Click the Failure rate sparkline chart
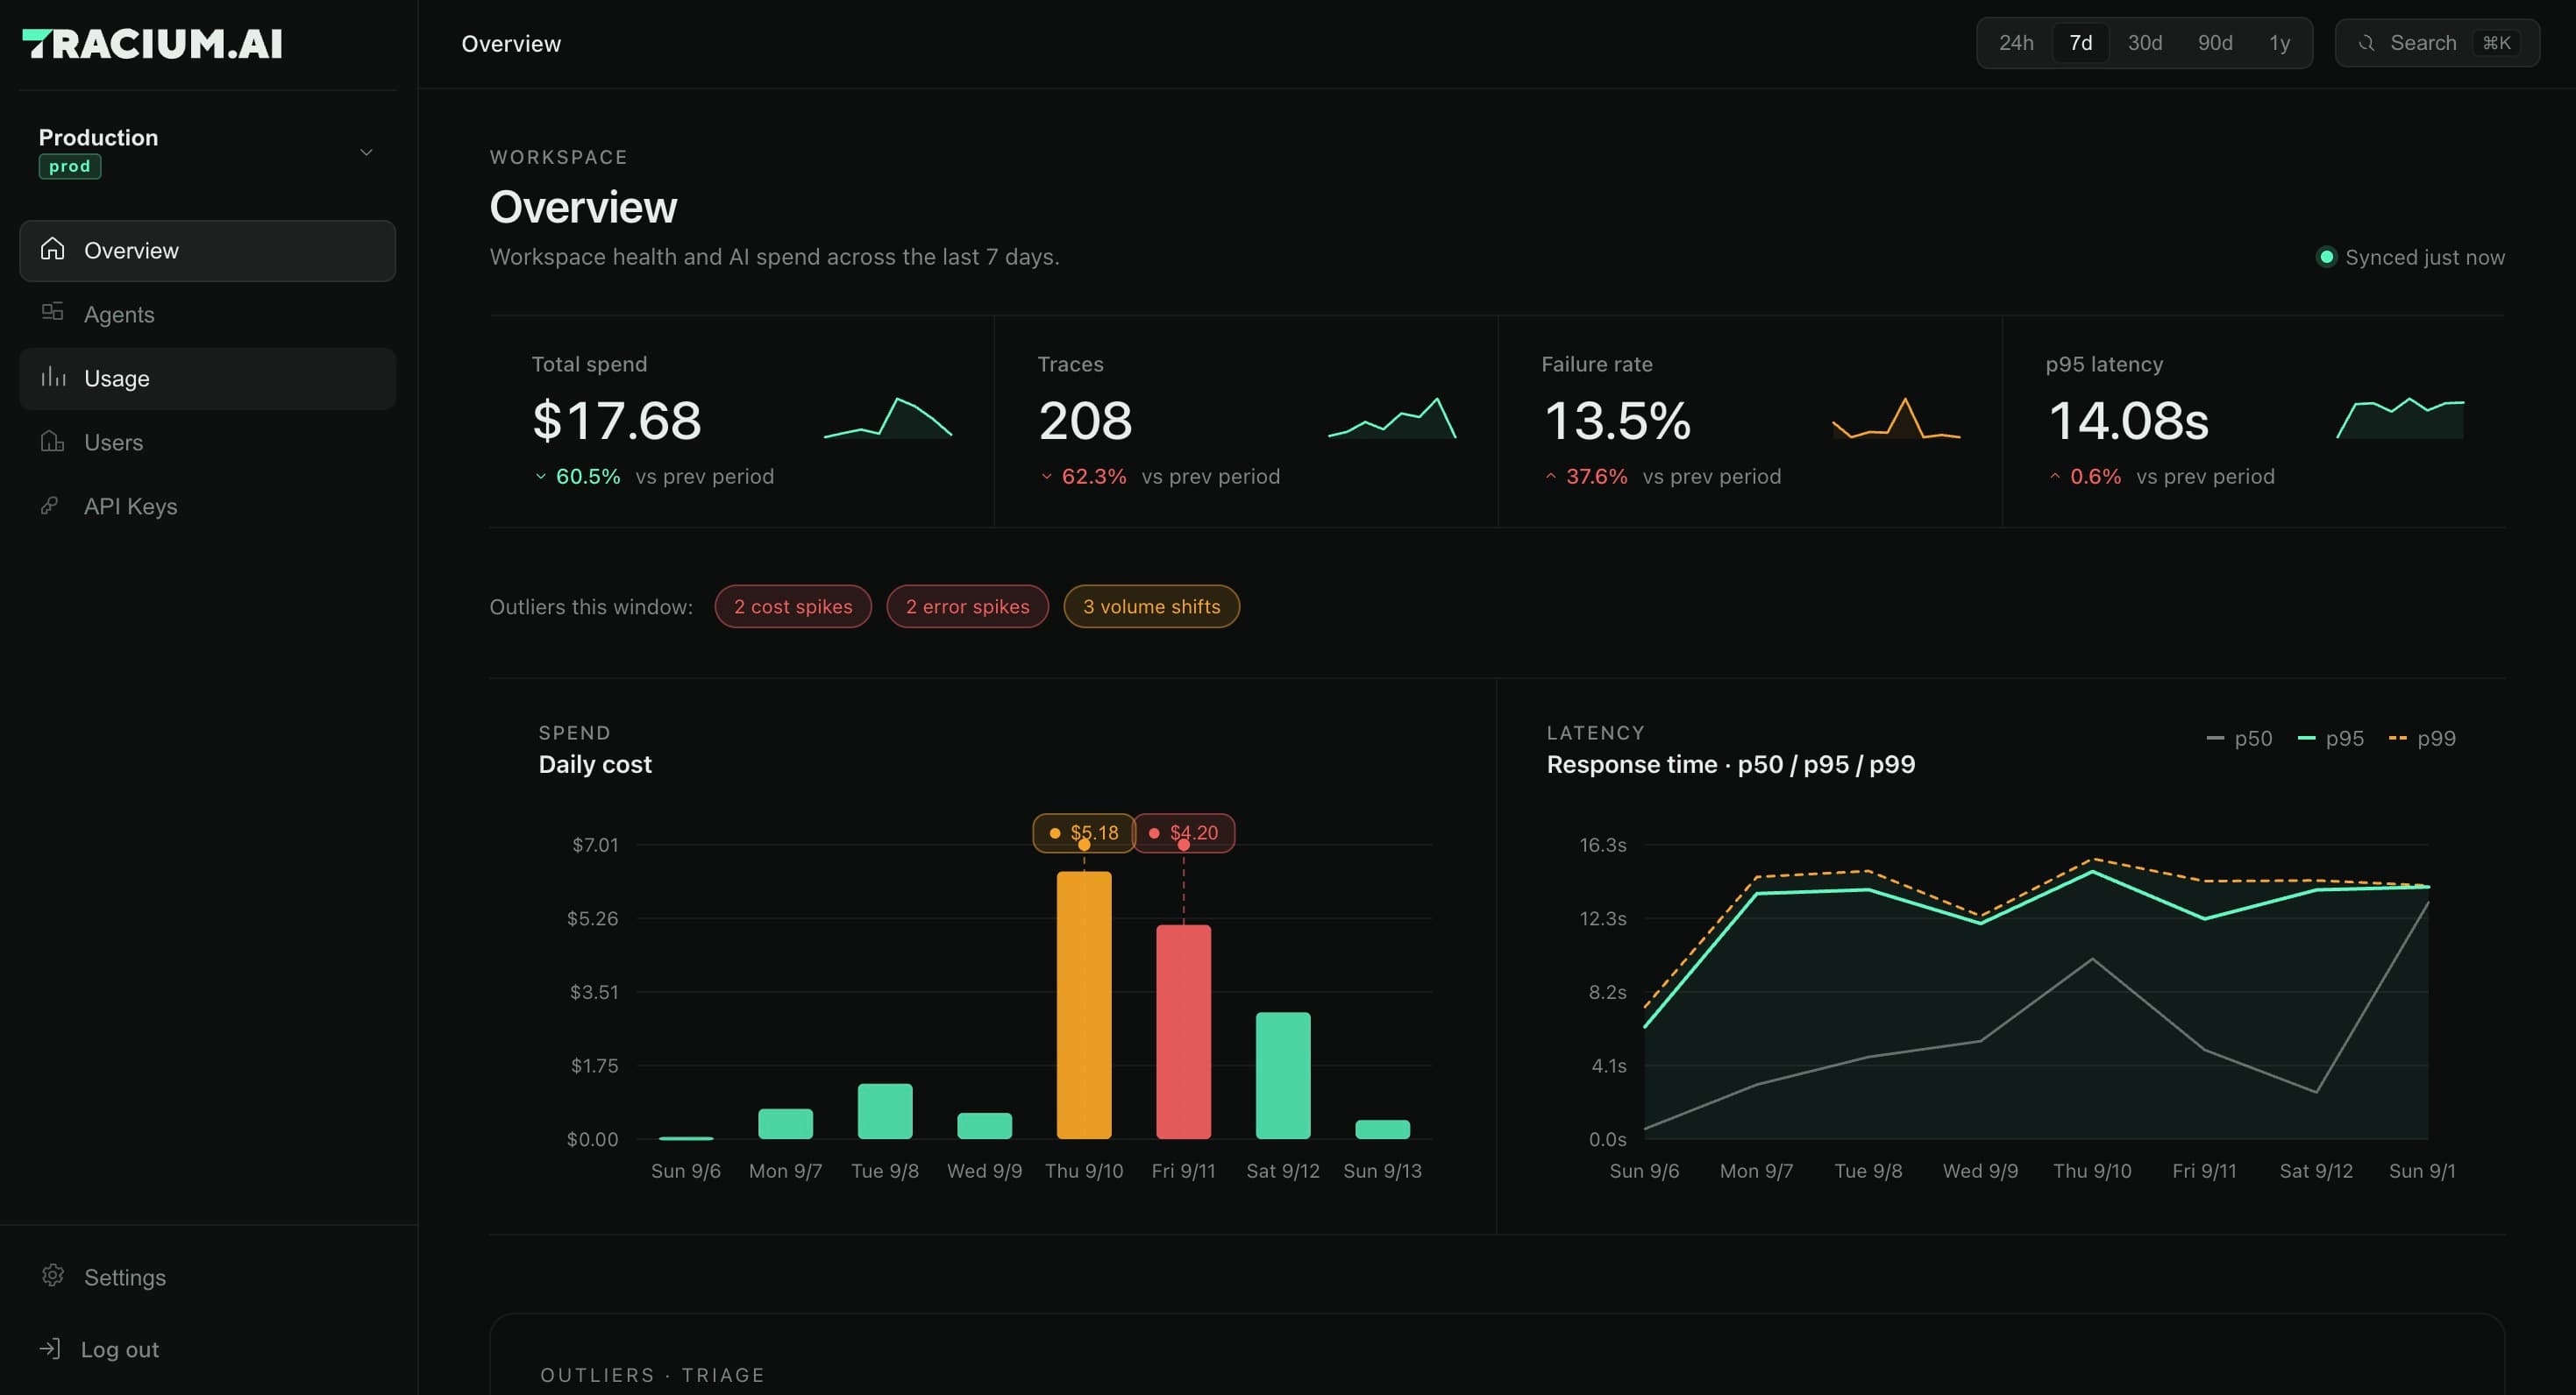The width and height of the screenshot is (2576, 1395). click(1896, 418)
